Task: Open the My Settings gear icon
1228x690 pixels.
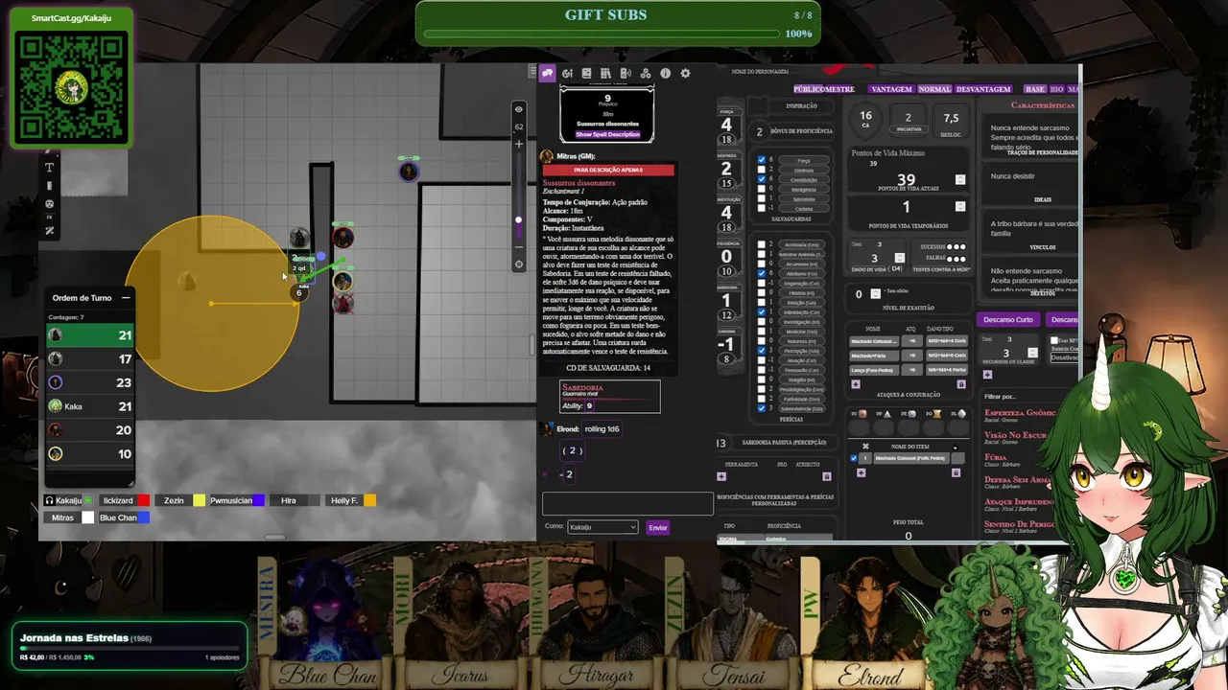Action: [x=685, y=73]
